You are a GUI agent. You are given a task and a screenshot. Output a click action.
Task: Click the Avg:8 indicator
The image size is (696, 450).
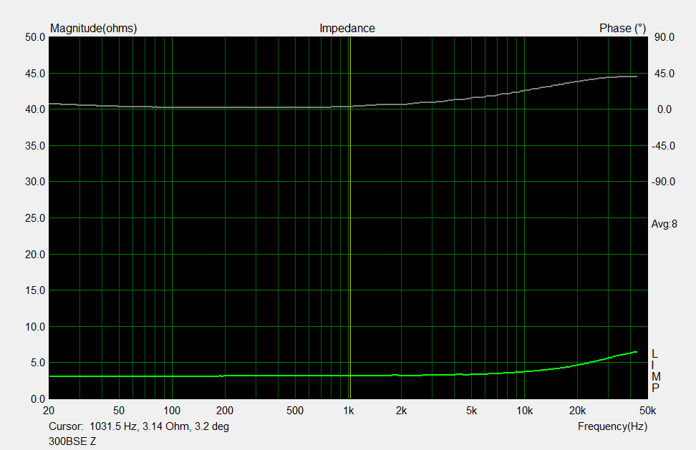coord(664,225)
